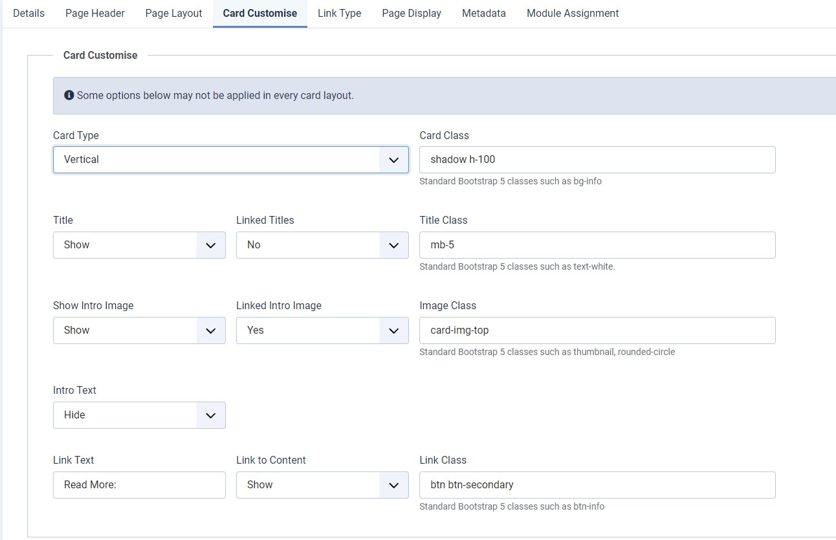Click the info icon in the notice banner
This screenshot has width=836, height=540.
69,95
